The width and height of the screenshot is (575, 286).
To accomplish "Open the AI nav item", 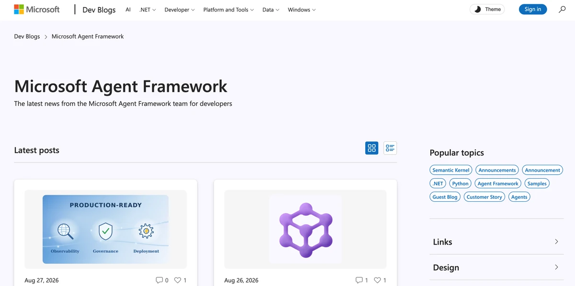I will click(x=128, y=10).
